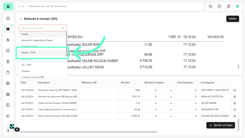Image resolution: width=245 pixels, height=138 pixels.
Task: Edit counterparty cell SEQUENCE ERP
Action: click(x=215, y=109)
